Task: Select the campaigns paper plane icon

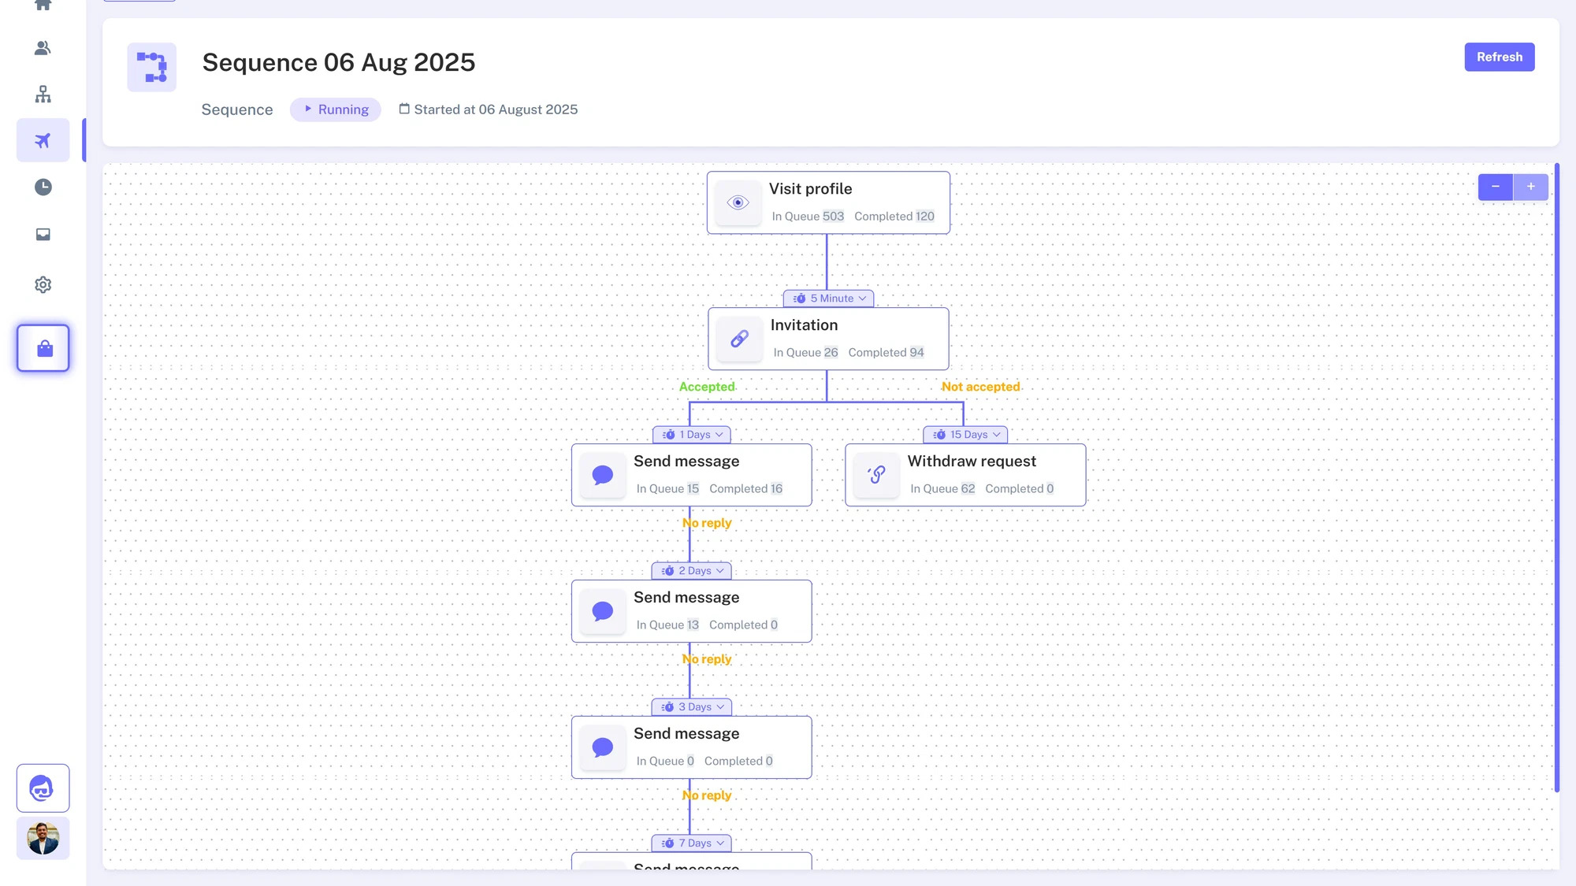Action: pos(43,140)
